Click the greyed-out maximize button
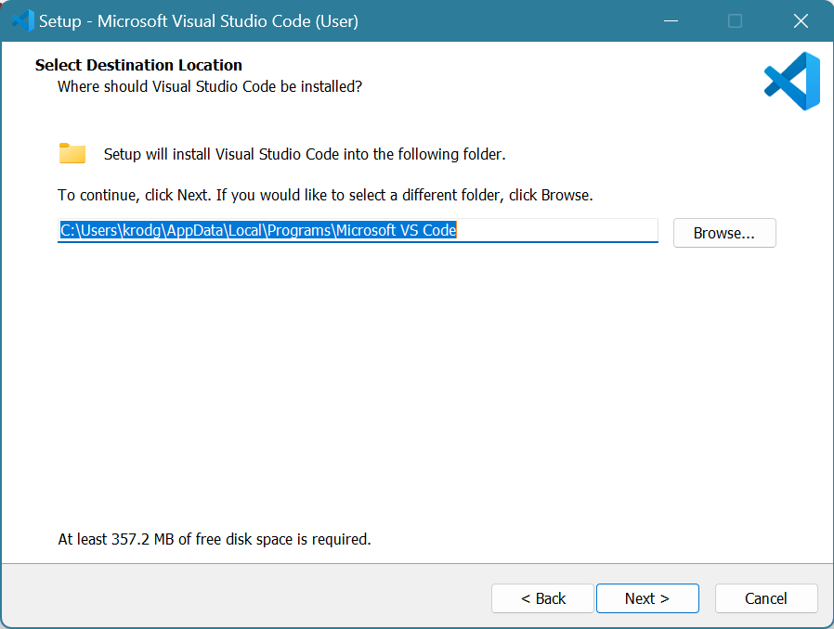This screenshot has width=834, height=629. tap(735, 20)
